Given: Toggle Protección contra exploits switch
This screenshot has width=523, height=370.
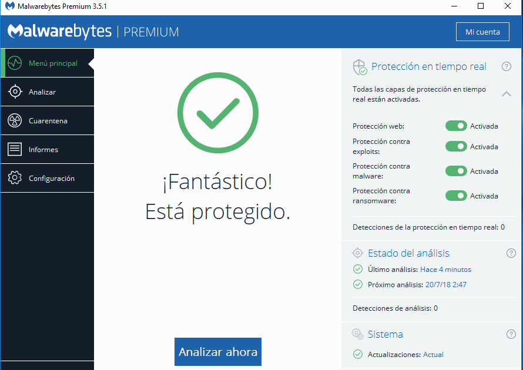Looking at the screenshot, I should click(x=456, y=146).
